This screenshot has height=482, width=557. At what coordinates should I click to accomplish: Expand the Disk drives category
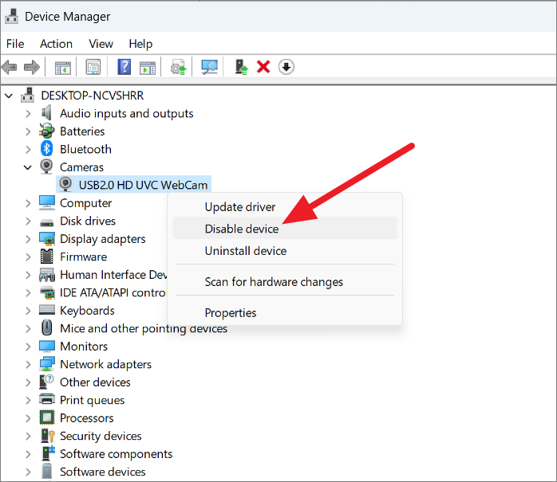click(28, 221)
